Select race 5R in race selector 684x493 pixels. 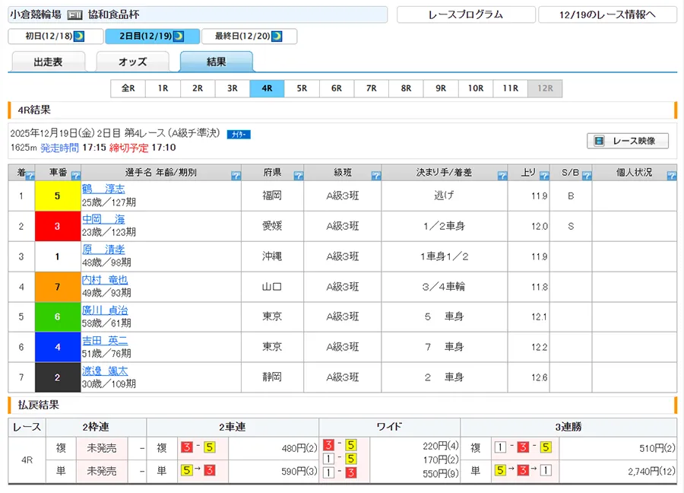[x=302, y=88]
